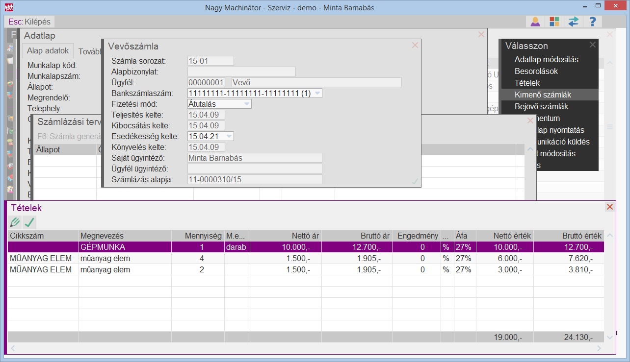630x362 pixels.
Task: Open the user profile icon in the top toolbar
Action: (535, 22)
